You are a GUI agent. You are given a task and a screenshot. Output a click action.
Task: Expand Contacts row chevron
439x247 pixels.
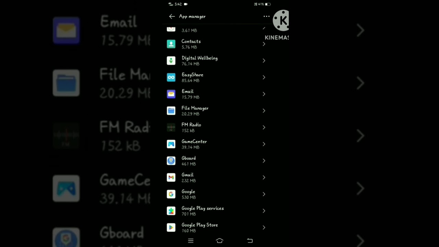click(x=264, y=44)
